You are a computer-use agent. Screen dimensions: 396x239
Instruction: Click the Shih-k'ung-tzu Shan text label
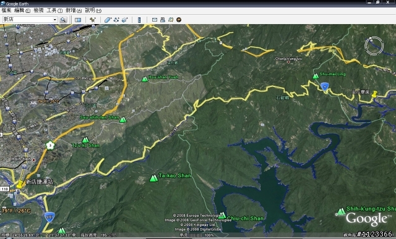tap(371, 209)
